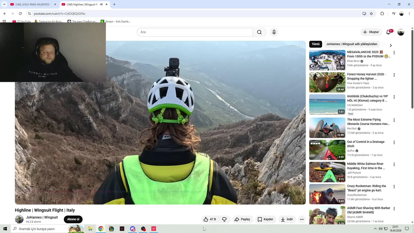Bookmark this page with the star
Image resolution: width=414 pixels, height=233 pixels.
(x=371, y=14)
